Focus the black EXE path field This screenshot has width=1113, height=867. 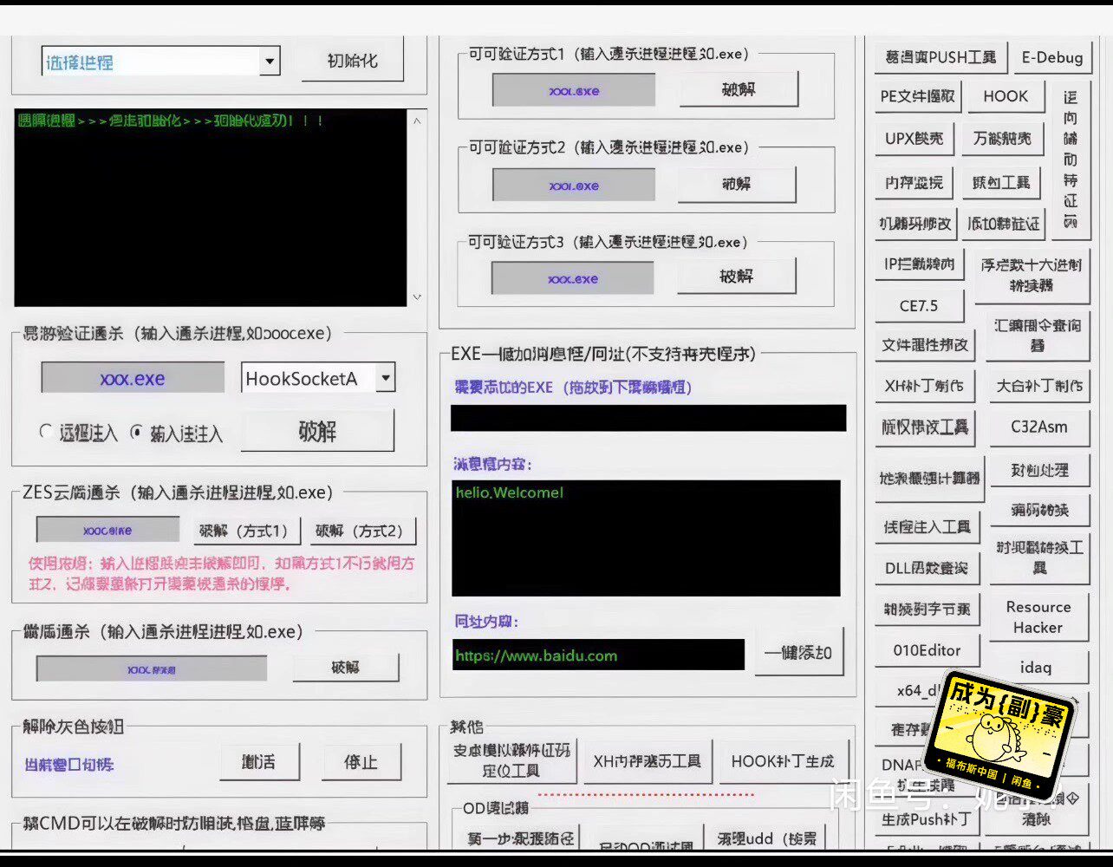coord(648,418)
